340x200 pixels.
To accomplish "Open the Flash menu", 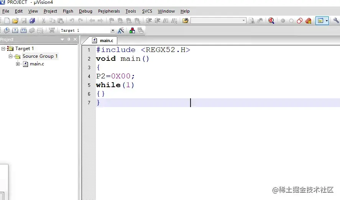I will (x=68, y=11).
